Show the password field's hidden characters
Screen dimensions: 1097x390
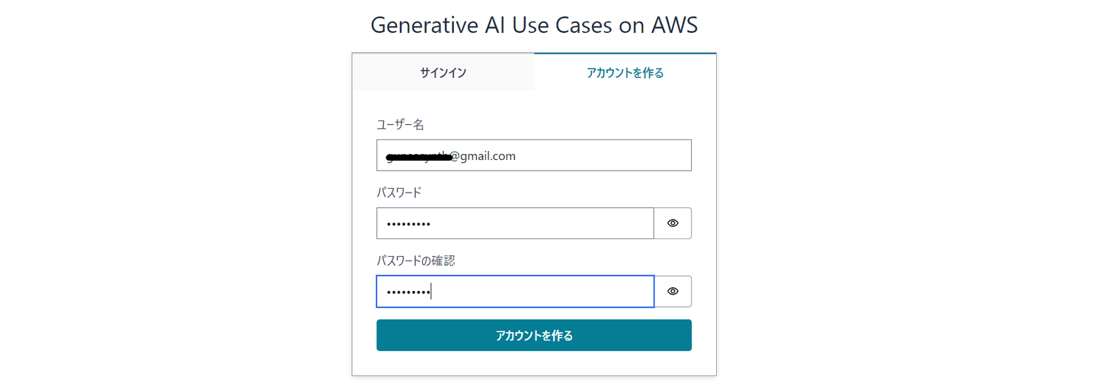click(x=673, y=223)
